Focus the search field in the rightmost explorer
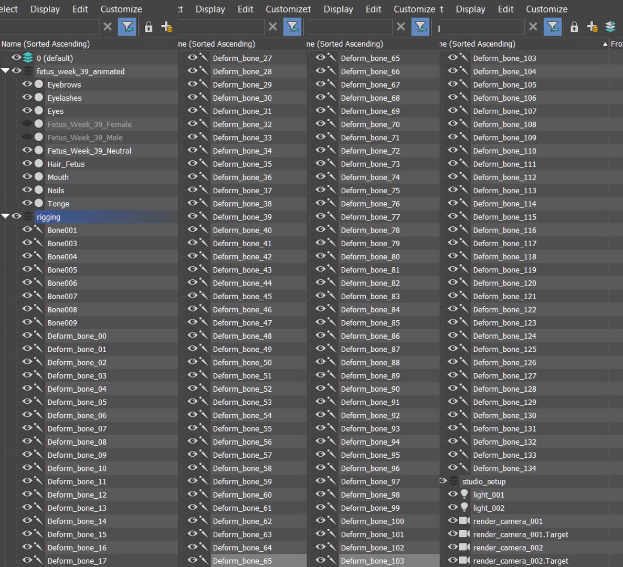Screen dimensions: 623x567 pos(481,27)
